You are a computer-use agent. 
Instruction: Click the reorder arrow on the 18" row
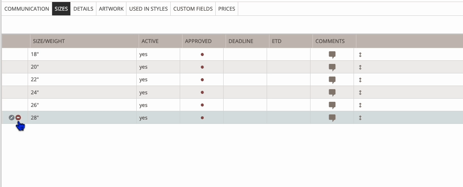pos(360,54)
